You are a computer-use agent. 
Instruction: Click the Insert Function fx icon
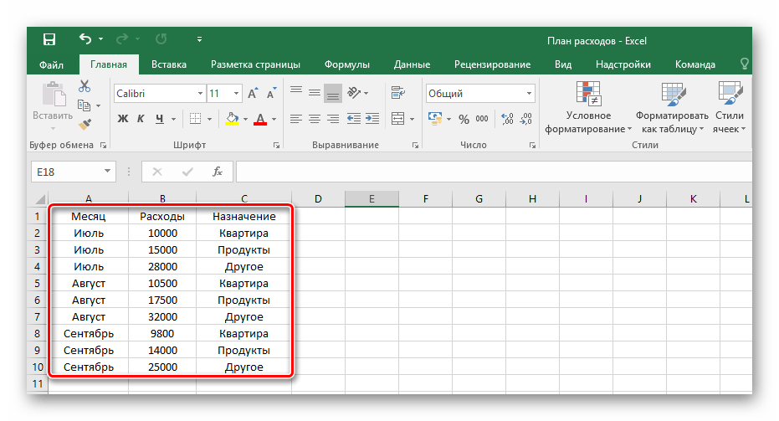[x=218, y=172]
